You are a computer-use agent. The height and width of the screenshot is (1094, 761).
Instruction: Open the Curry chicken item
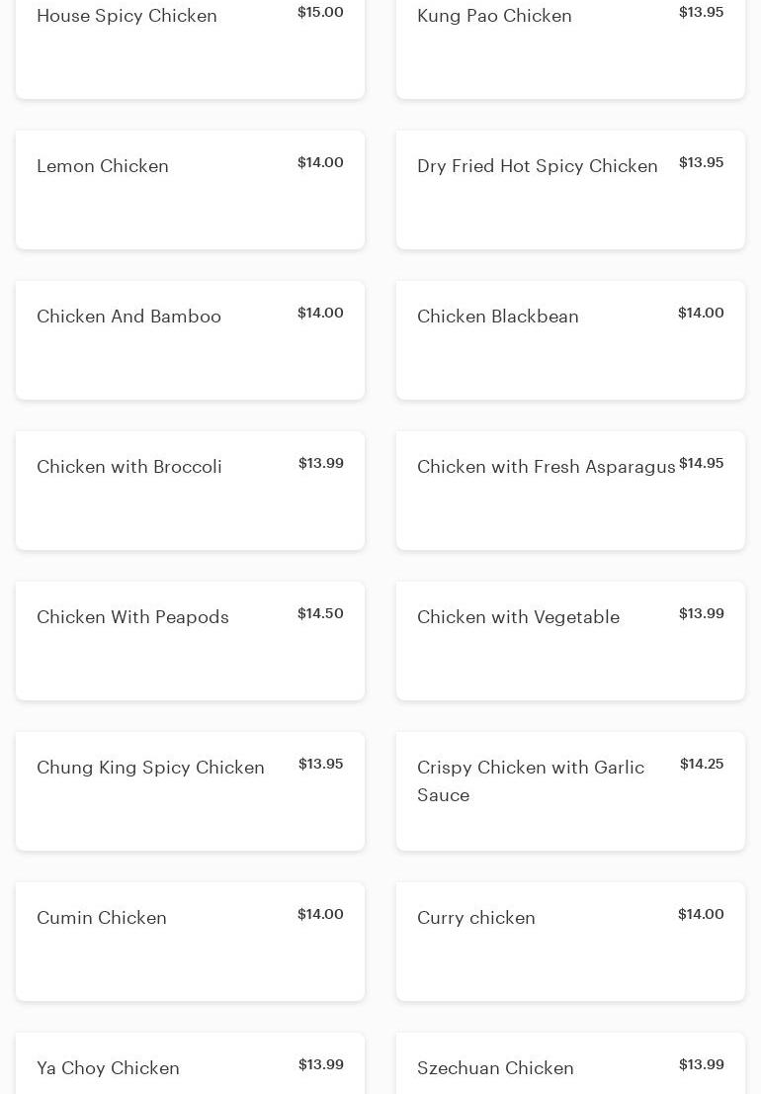pyautogui.click(x=570, y=942)
